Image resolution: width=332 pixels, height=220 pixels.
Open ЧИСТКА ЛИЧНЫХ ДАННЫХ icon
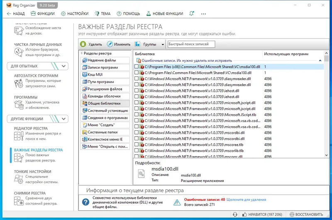pyautogui.click(x=19, y=52)
